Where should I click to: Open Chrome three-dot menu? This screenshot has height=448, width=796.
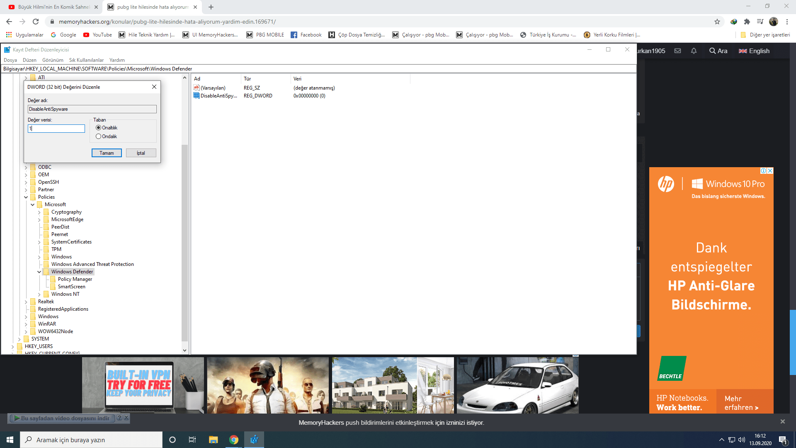pyautogui.click(x=787, y=22)
